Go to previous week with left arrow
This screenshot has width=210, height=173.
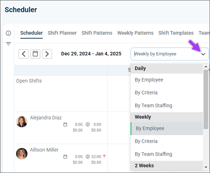click(24, 54)
